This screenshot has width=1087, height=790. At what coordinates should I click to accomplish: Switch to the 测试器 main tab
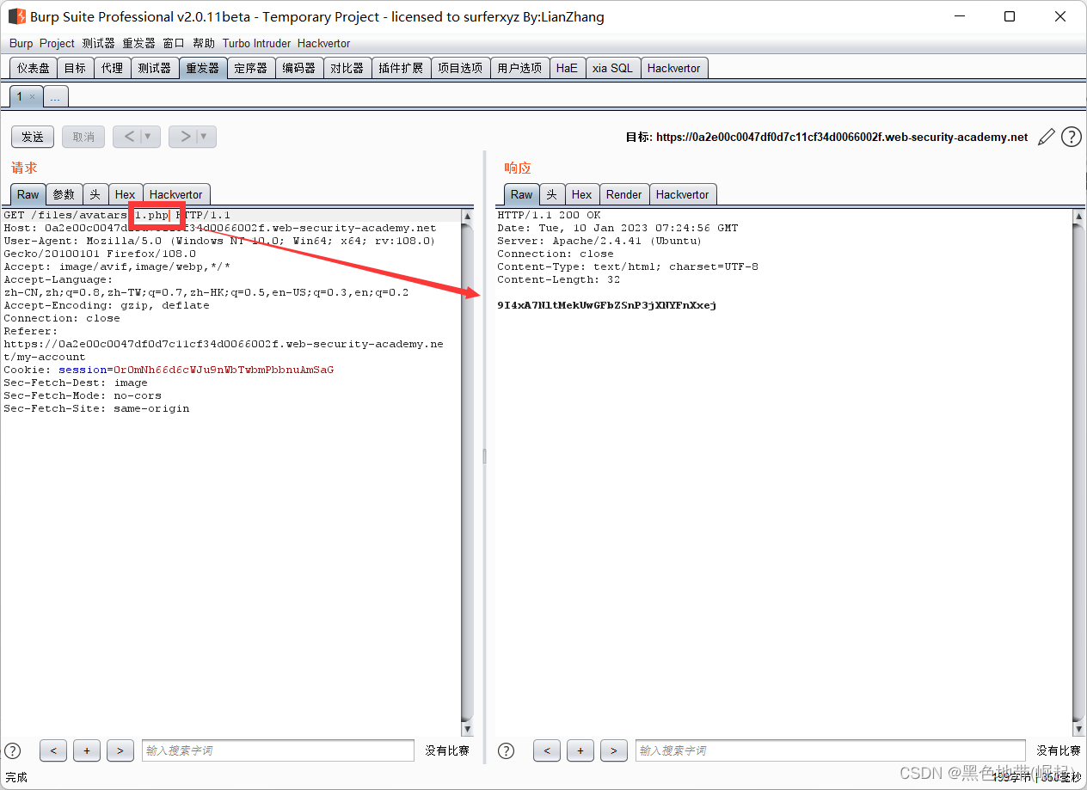tap(154, 68)
